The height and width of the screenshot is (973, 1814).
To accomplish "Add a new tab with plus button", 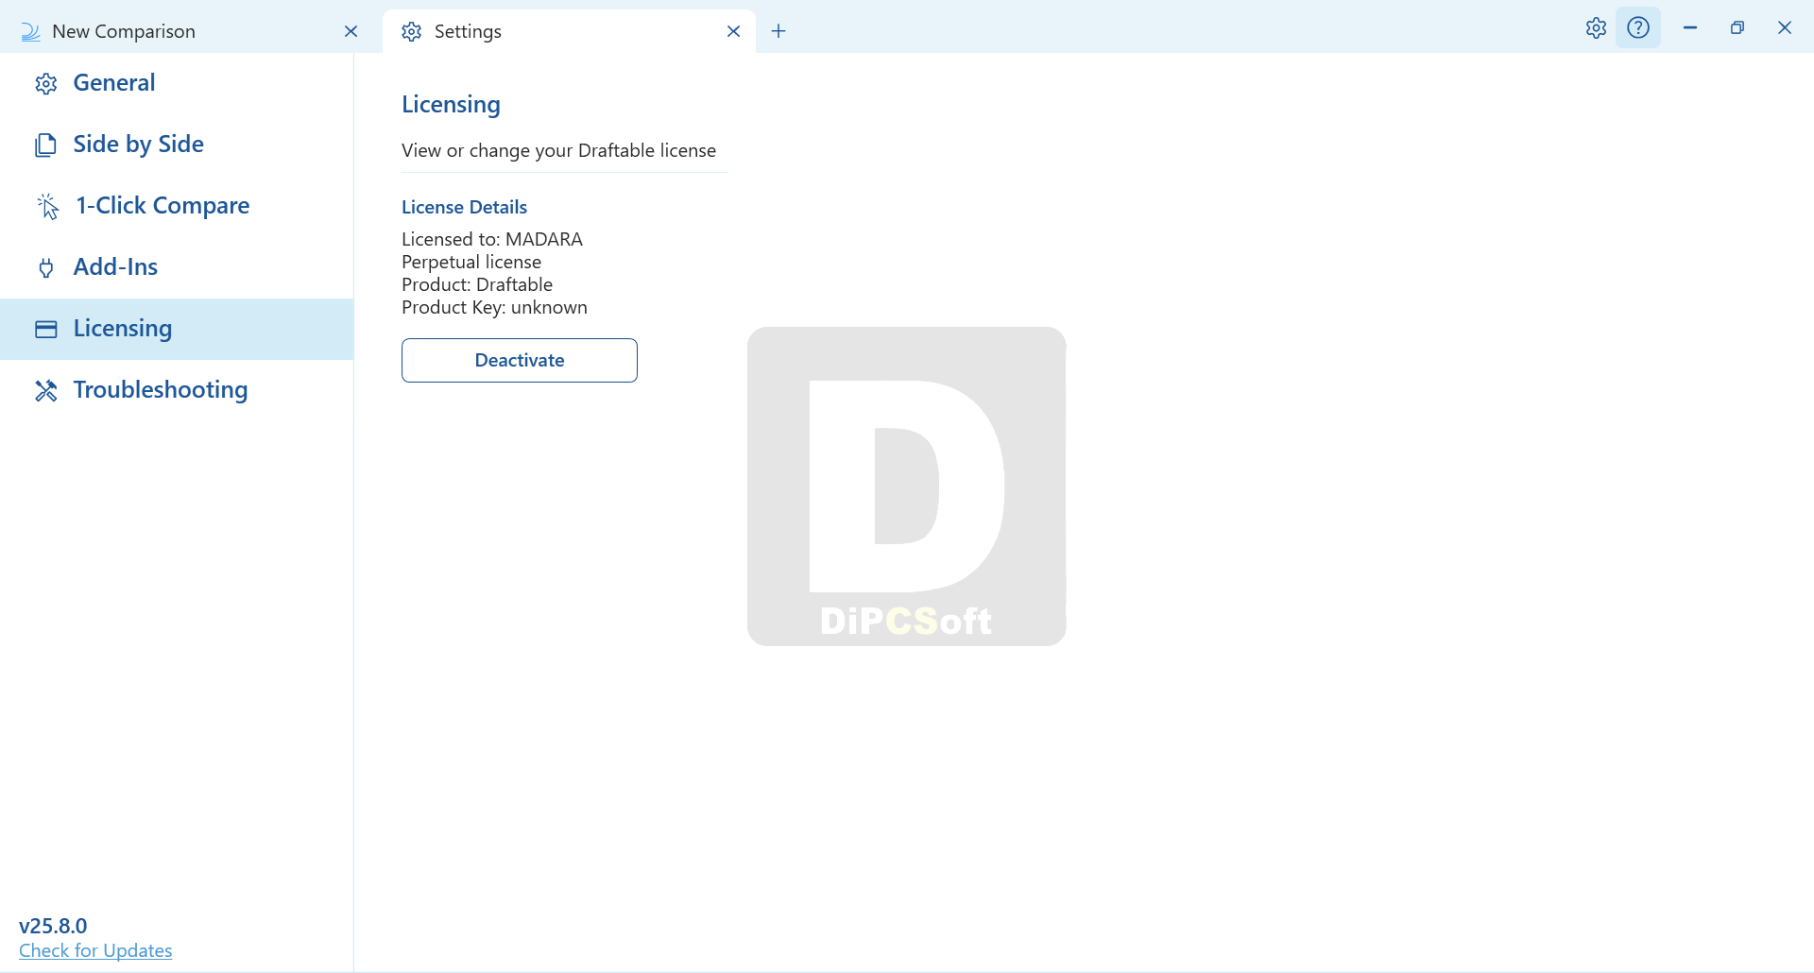I will [779, 31].
